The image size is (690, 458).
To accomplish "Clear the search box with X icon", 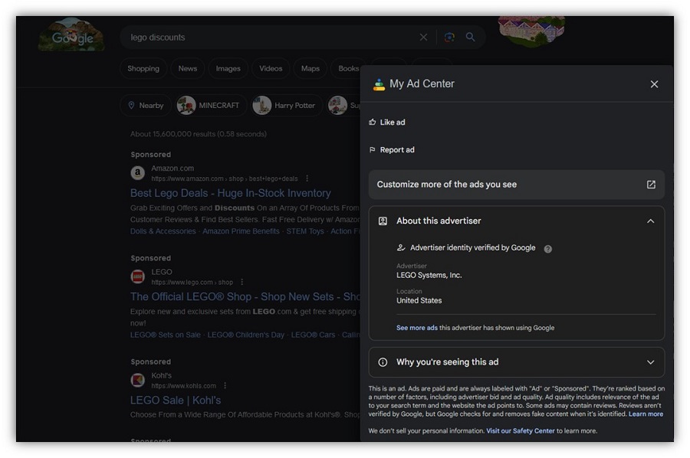I will (423, 38).
